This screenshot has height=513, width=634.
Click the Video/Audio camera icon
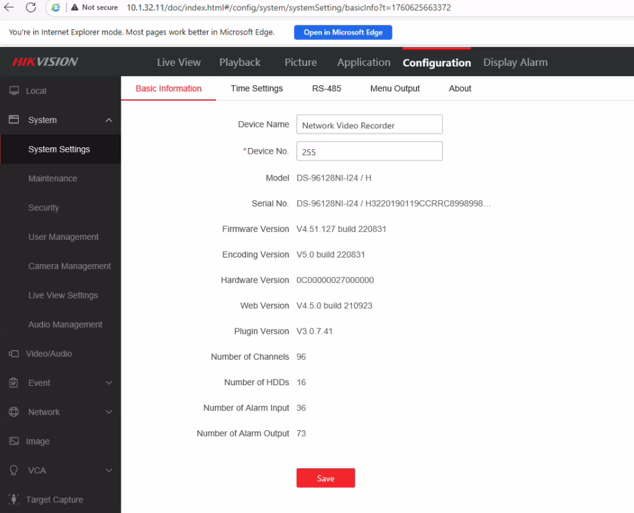tap(14, 353)
